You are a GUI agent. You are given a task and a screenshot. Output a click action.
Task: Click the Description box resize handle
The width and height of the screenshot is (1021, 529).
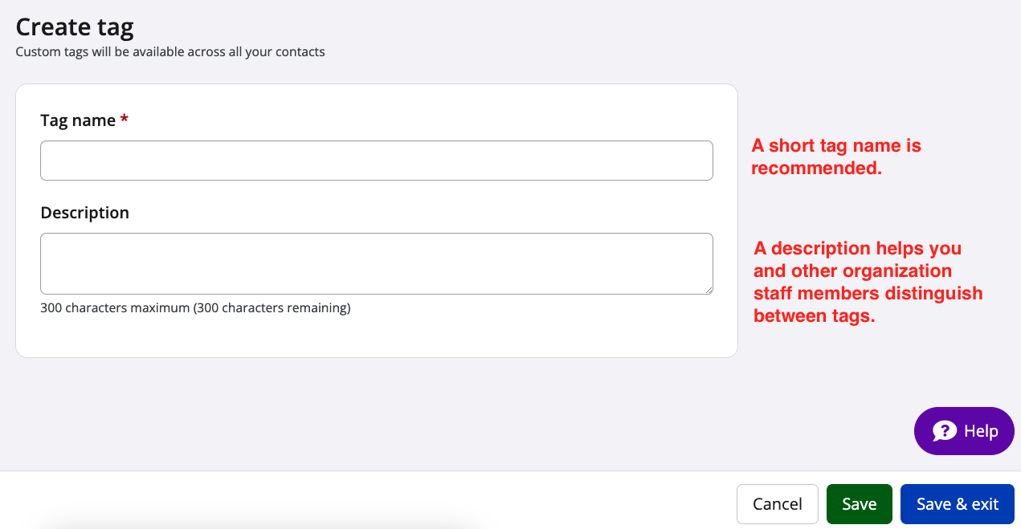point(708,289)
